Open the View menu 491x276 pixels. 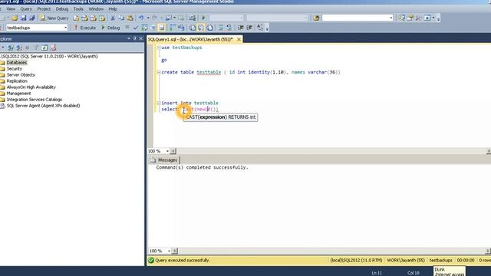tap(11, 8)
